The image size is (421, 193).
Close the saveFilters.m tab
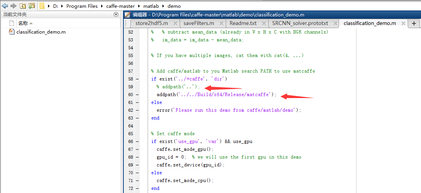click(x=221, y=23)
